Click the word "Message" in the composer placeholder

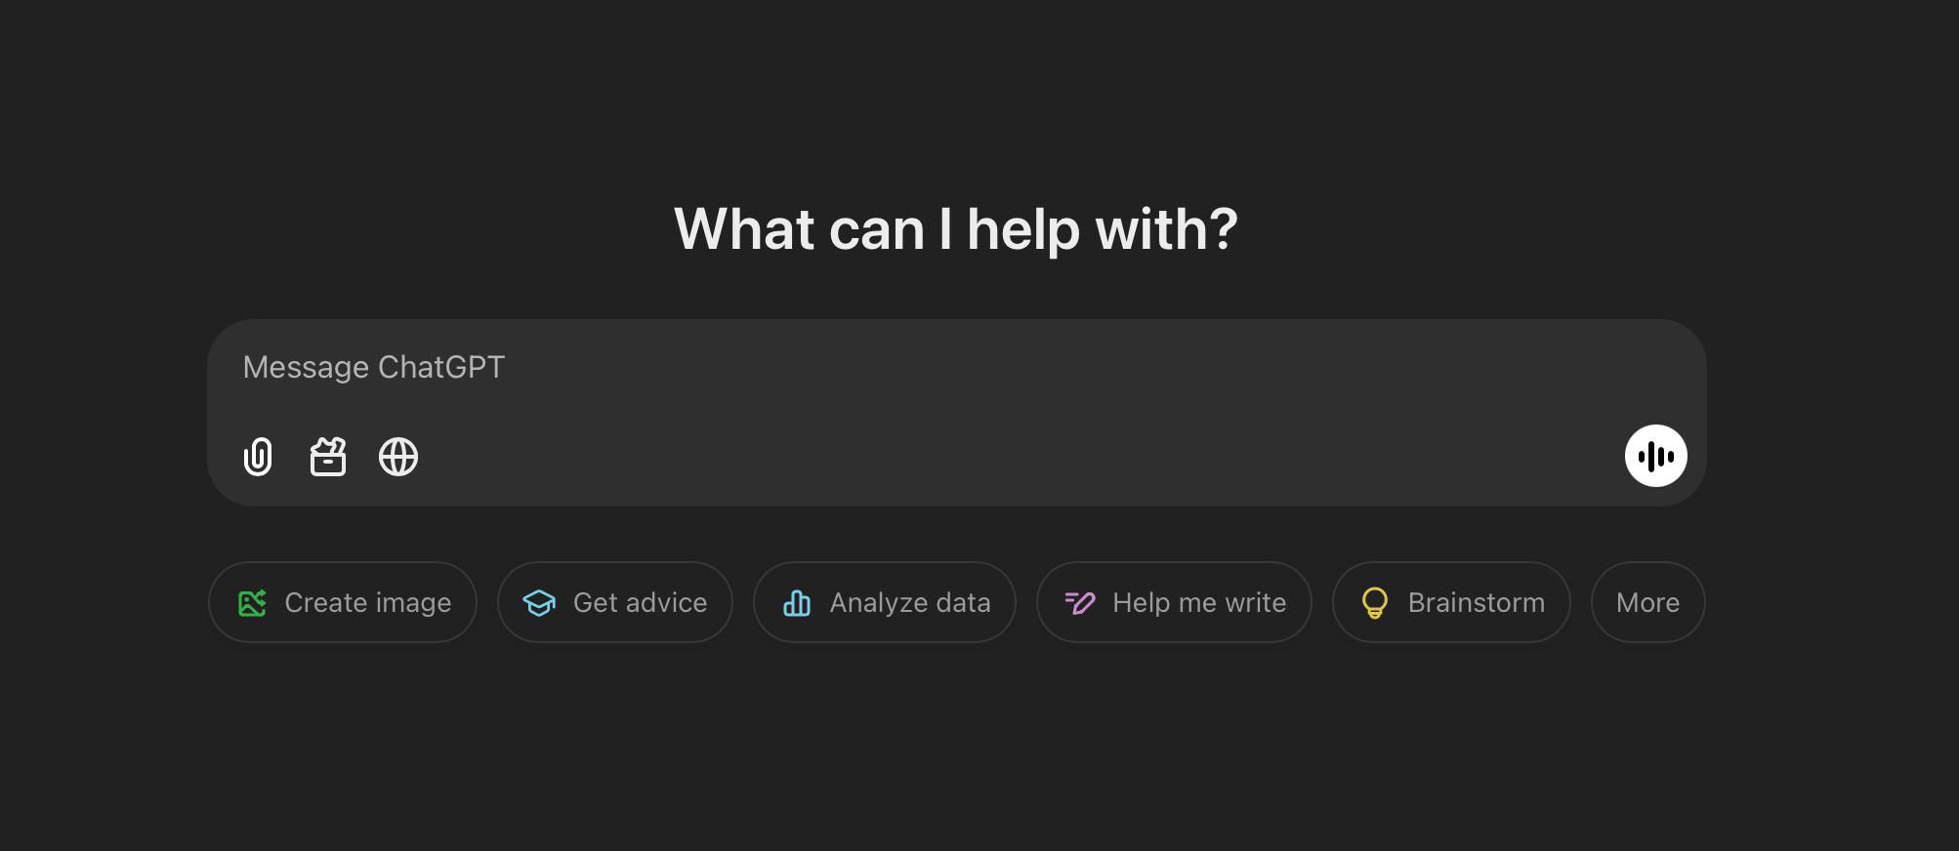point(306,367)
